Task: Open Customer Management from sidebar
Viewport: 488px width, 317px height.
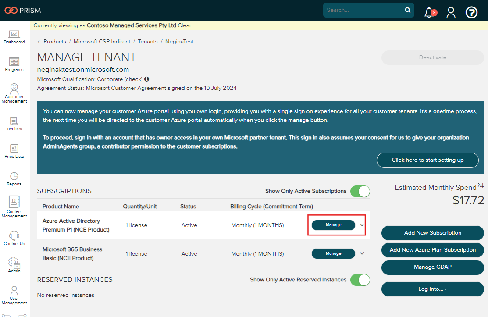Action: tap(14, 93)
